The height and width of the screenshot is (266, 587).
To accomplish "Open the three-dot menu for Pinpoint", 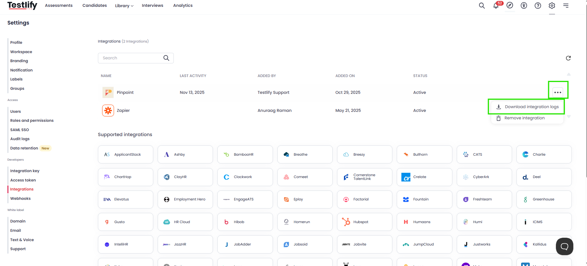I will pyautogui.click(x=558, y=92).
